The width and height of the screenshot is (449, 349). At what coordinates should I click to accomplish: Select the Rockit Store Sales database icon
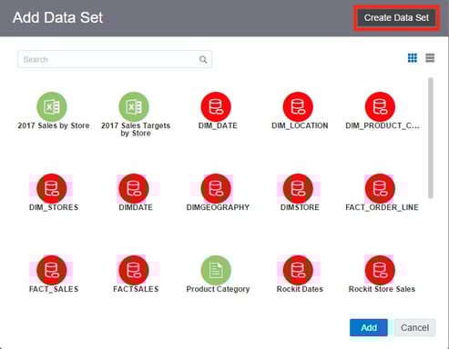pyautogui.click(x=380, y=270)
